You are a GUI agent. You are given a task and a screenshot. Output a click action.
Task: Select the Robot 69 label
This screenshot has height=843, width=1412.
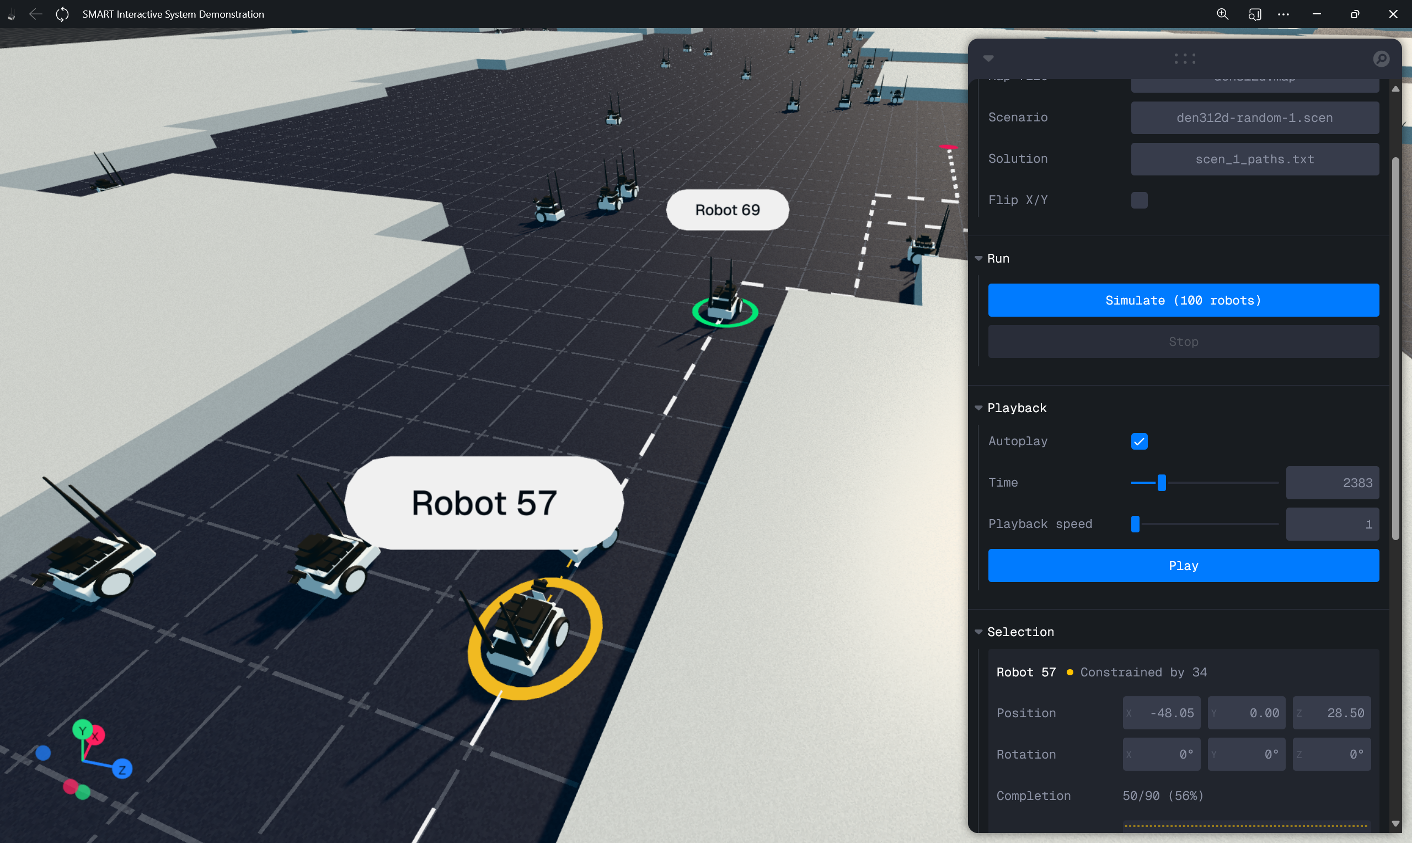pyautogui.click(x=728, y=210)
